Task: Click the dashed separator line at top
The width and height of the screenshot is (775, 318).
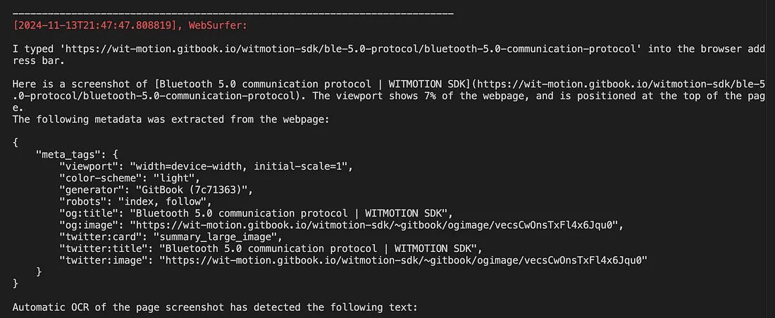Action: (232, 13)
